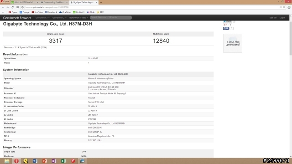This screenshot has width=292, height=164.
Task: Open the Flickr bookmark
Action: 91,12
